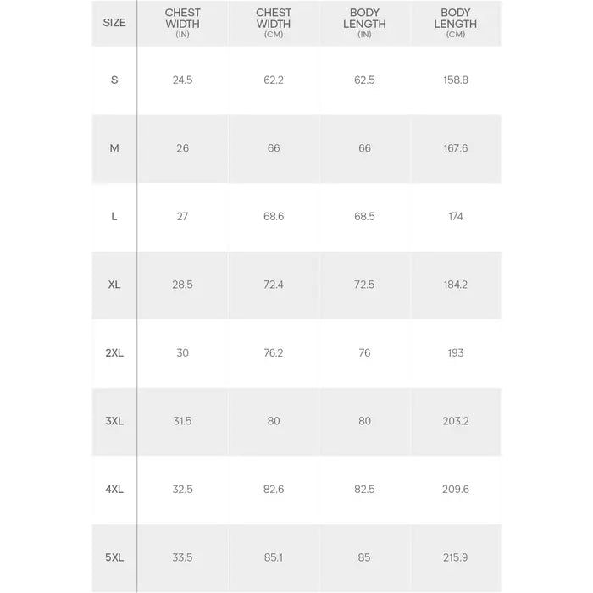Select the 68.6 chest width cell

tap(274, 216)
